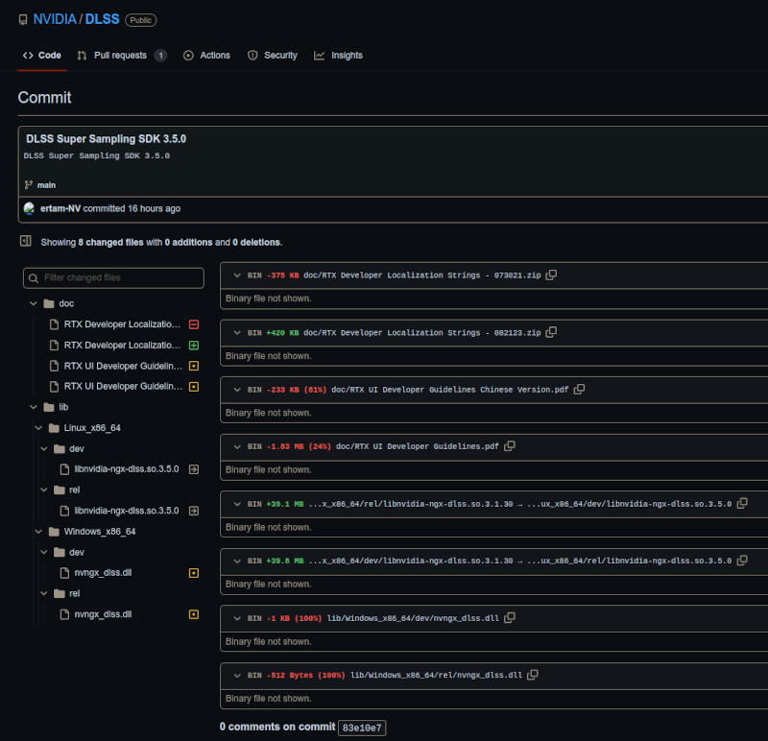Focus the Filter changed files field
The height and width of the screenshot is (741, 768).
pos(114,277)
